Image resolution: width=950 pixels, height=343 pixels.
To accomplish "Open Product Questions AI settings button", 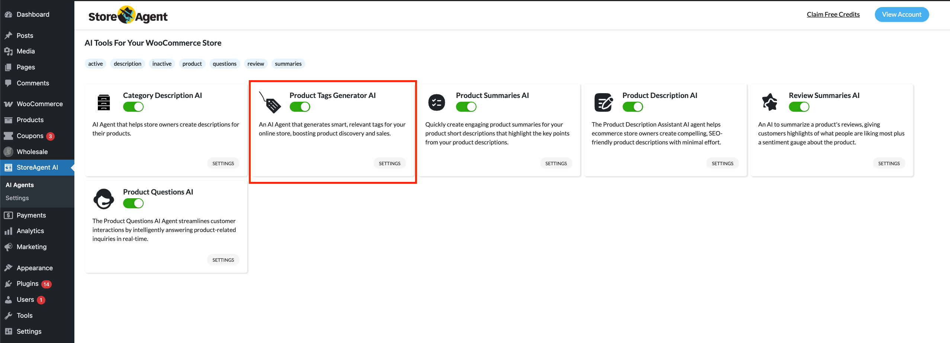I will [x=223, y=260].
